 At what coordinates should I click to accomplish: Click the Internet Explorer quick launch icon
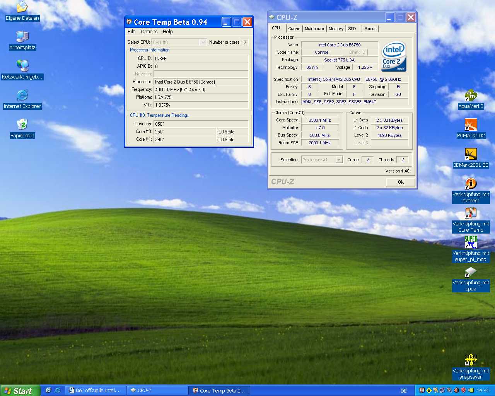(57, 390)
